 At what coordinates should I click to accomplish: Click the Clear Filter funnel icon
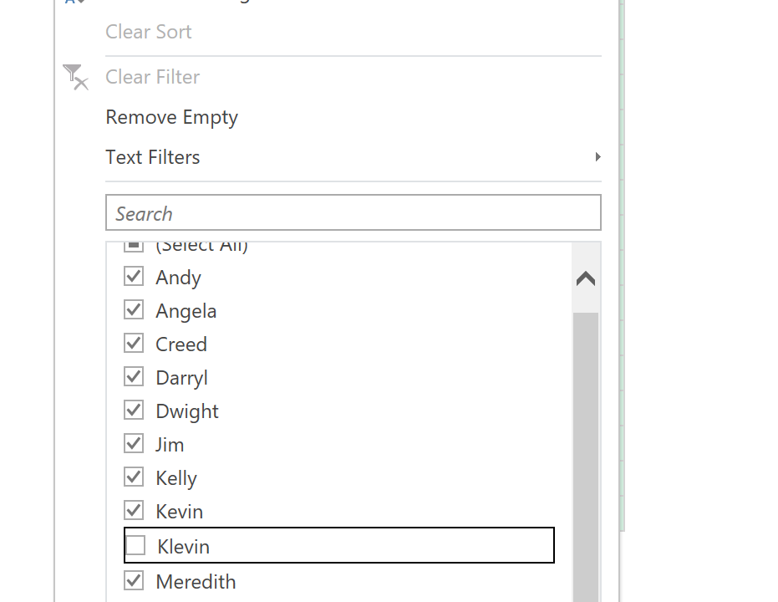75,77
